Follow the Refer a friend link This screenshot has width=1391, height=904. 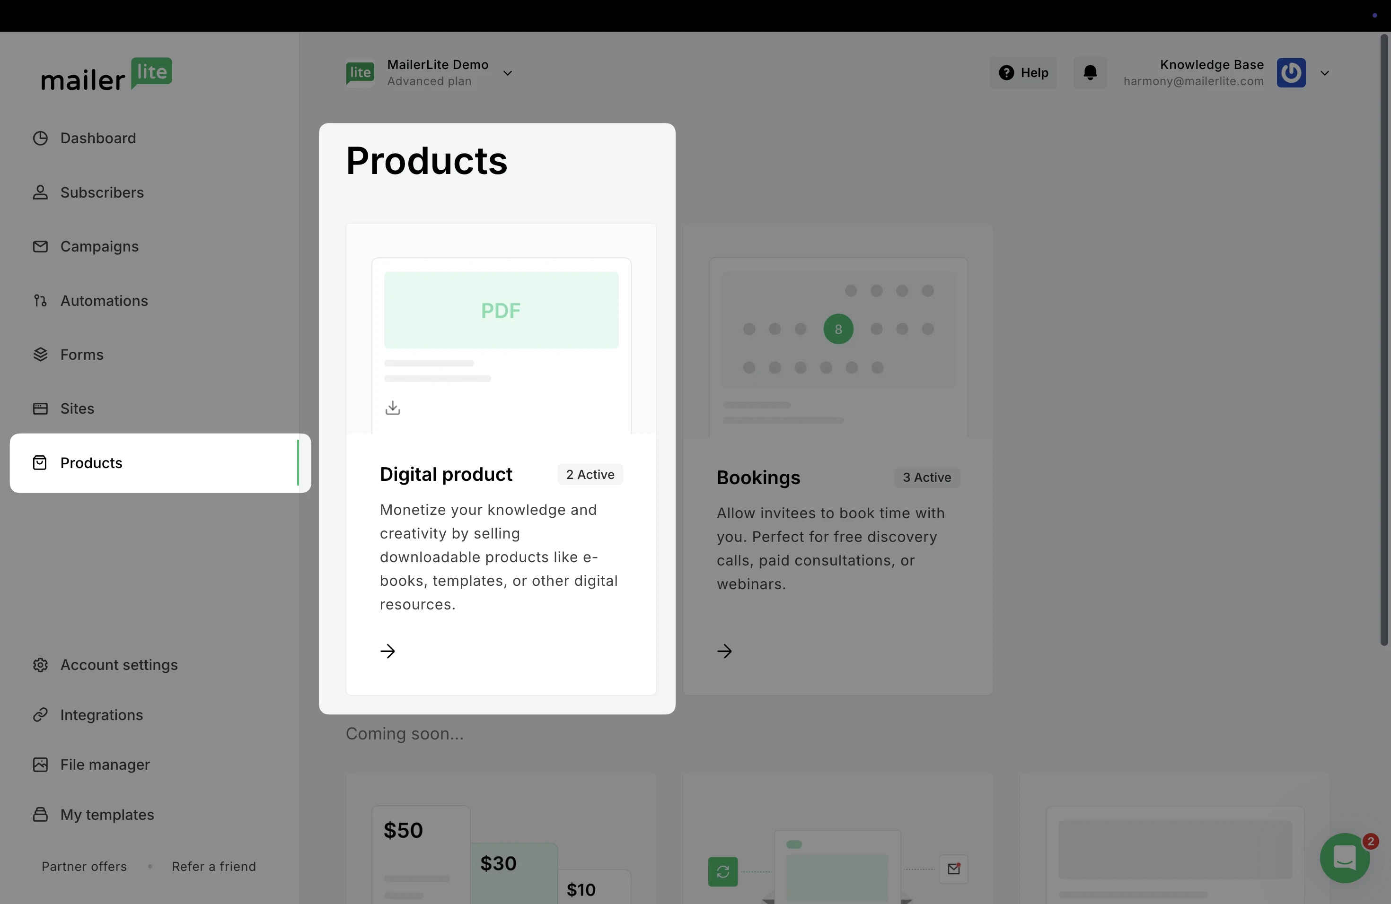pos(213,866)
